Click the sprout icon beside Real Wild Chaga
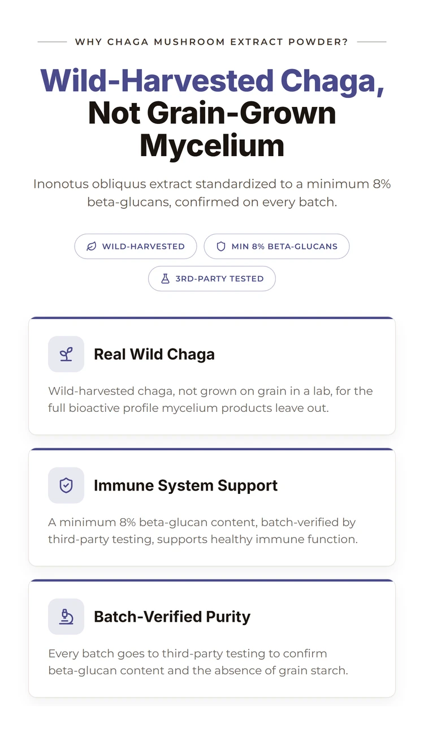 pyautogui.click(x=66, y=354)
